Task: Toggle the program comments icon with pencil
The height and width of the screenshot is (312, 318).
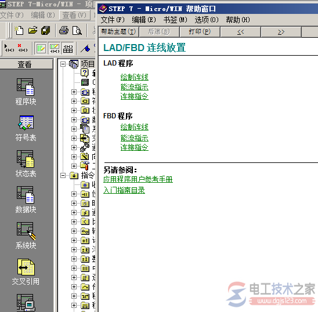Action: coord(41,49)
